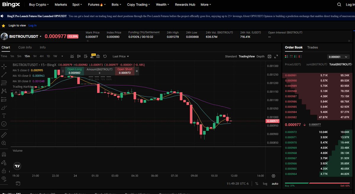Viewport: 355px width, 194px height.
Task: Open go-to-date calendar icon
Action: pos(18,183)
